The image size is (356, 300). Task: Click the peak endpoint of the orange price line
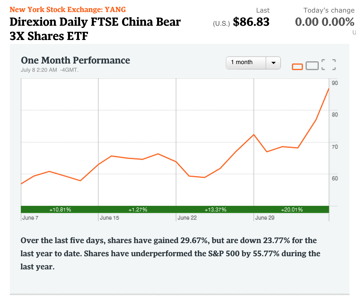329,89
